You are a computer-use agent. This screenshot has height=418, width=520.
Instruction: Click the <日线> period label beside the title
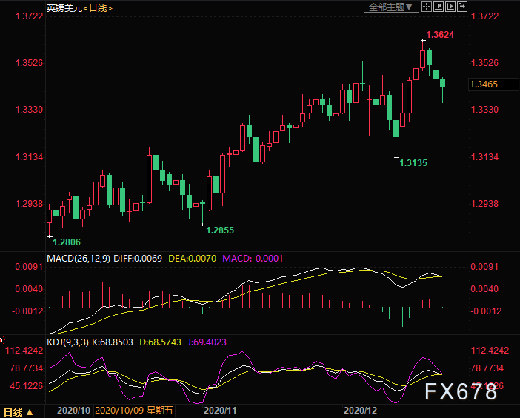point(92,7)
